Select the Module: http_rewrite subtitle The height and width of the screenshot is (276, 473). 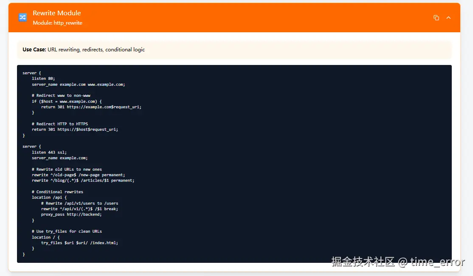(x=58, y=23)
